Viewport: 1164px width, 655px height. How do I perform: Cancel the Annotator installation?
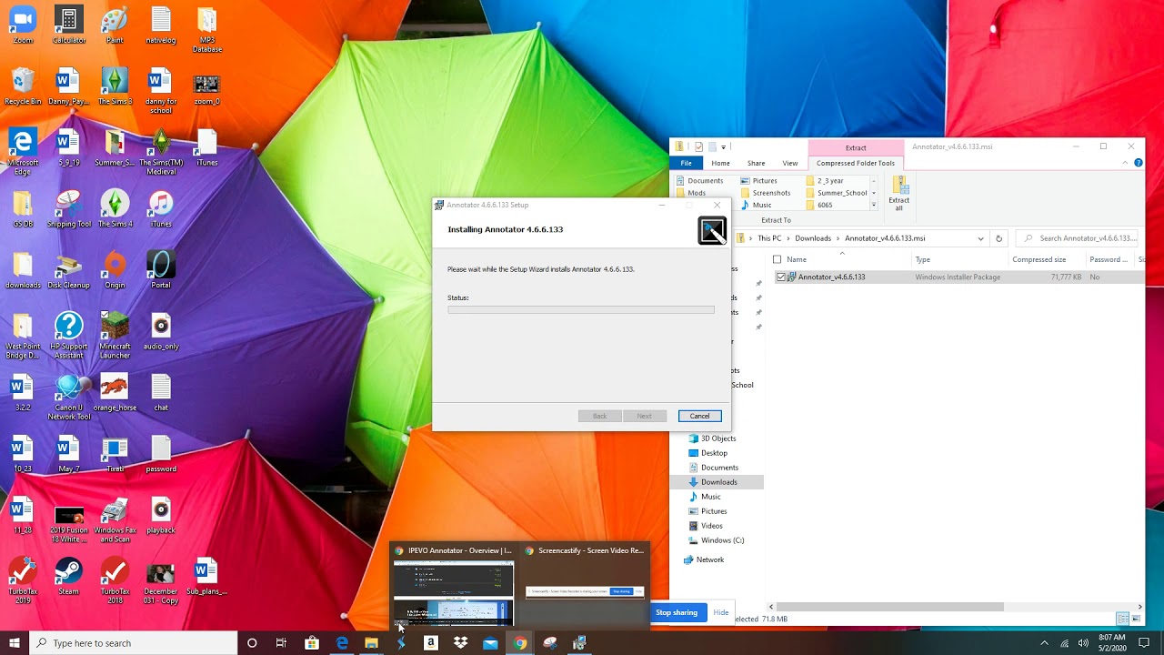(x=699, y=416)
